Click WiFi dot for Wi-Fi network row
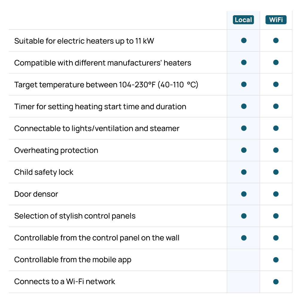Viewport: 299px width, 299px height. click(276, 282)
